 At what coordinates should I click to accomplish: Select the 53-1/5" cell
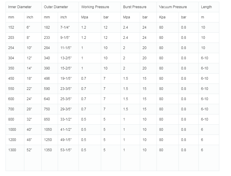[66, 150]
